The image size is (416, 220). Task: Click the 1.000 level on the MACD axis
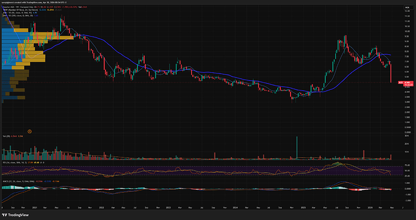pyautogui.click(x=406, y=183)
